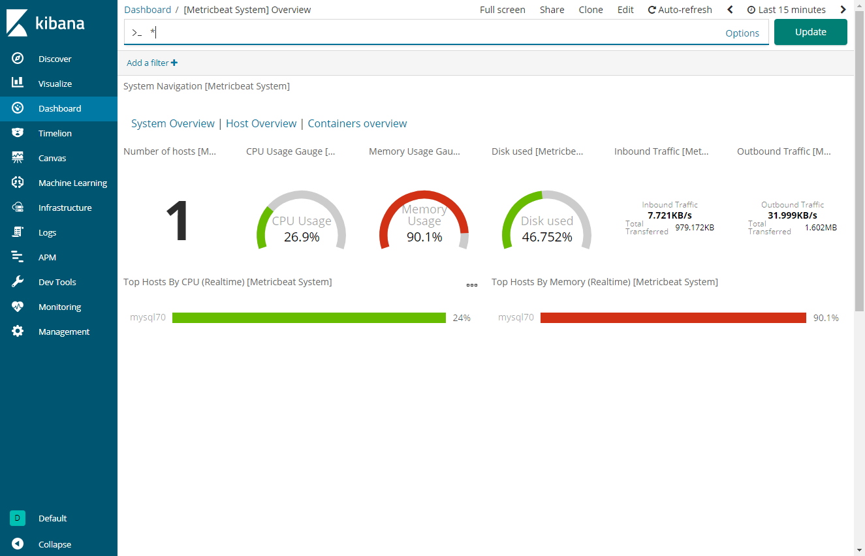865x556 pixels.
Task: Click Share in the top bar
Action: (552, 10)
